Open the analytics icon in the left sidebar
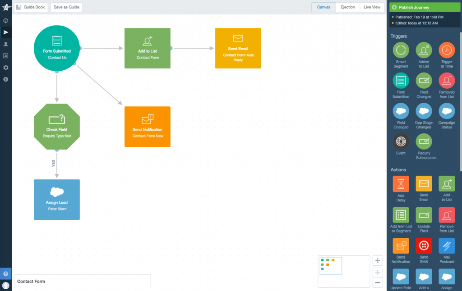The image size is (462, 291). coord(6,55)
